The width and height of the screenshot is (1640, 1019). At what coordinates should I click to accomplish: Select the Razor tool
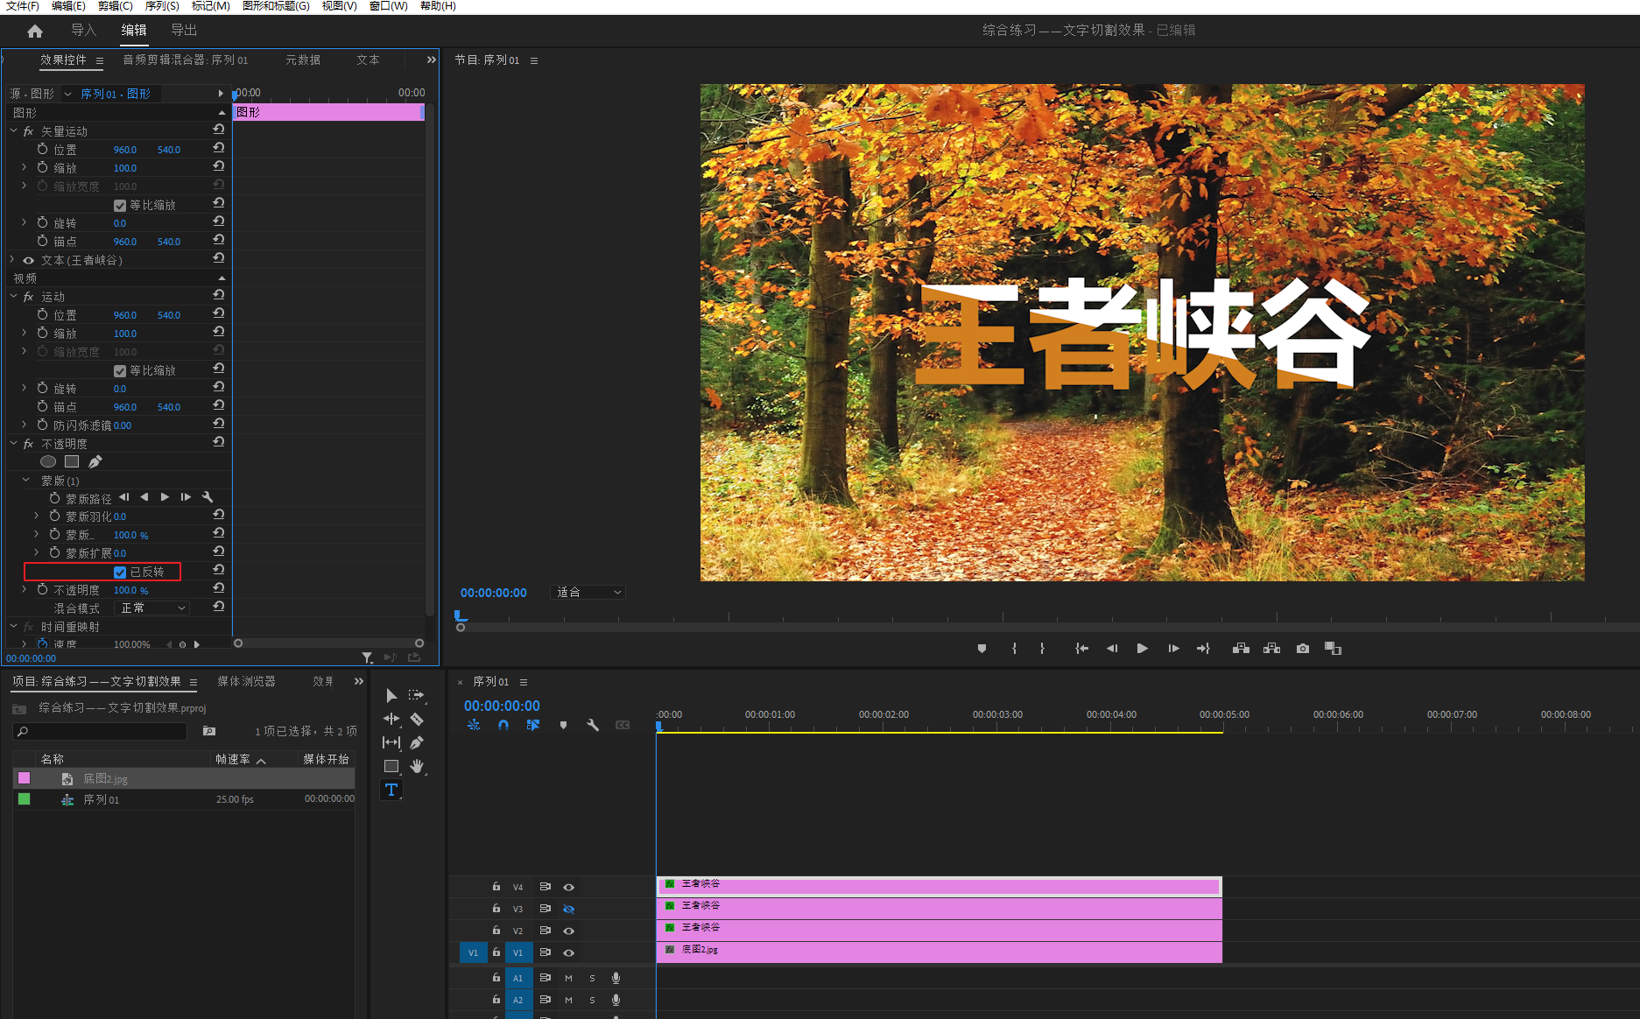click(417, 719)
